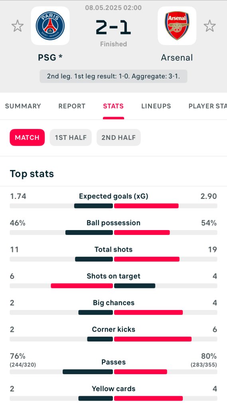Click the Top stats heading

(x=32, y=174)
